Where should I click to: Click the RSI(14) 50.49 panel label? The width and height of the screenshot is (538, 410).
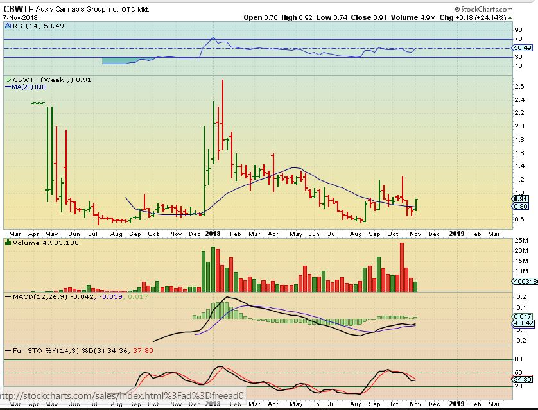pyautogui.click(x=38, y=26)
